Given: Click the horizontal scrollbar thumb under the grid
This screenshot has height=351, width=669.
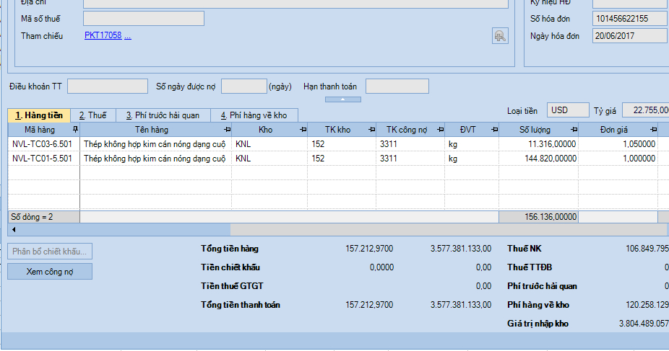Looking at the screenshot, I should pyautogui.click(x=123, y=229).
